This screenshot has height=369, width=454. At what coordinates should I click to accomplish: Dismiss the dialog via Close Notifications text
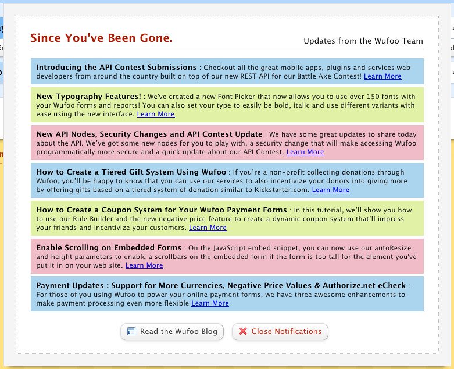tap(286, 332)
